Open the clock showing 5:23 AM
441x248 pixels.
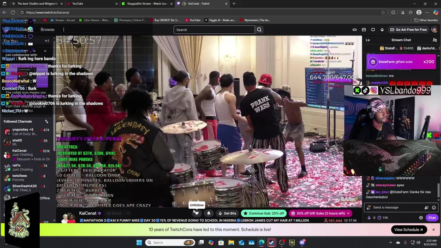click(x=431, y=242)
